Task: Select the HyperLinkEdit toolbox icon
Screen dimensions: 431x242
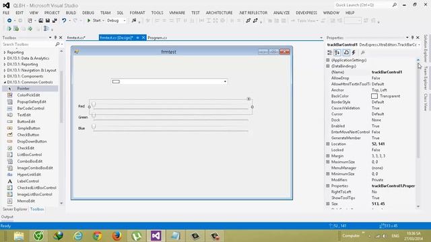Action: tap(10, 174)
